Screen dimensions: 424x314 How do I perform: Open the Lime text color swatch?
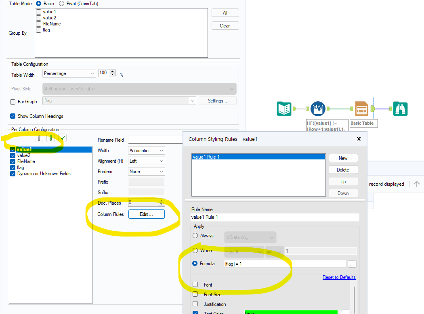pos(290,312)
